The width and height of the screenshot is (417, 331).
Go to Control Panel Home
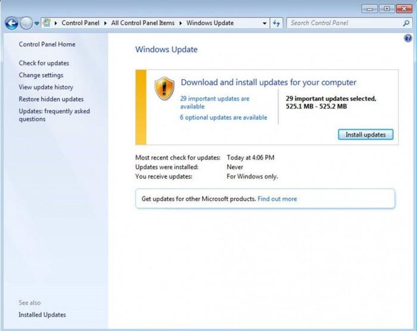[x=47, y=45]
